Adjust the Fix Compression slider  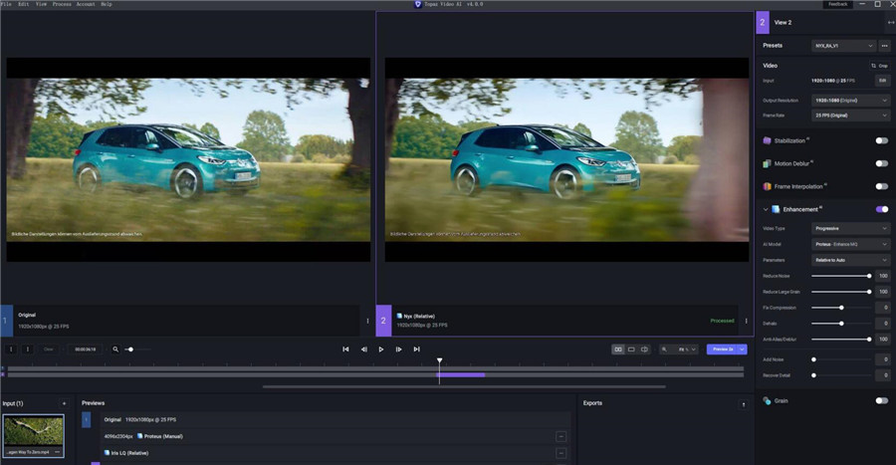click(x=841, y=308)
